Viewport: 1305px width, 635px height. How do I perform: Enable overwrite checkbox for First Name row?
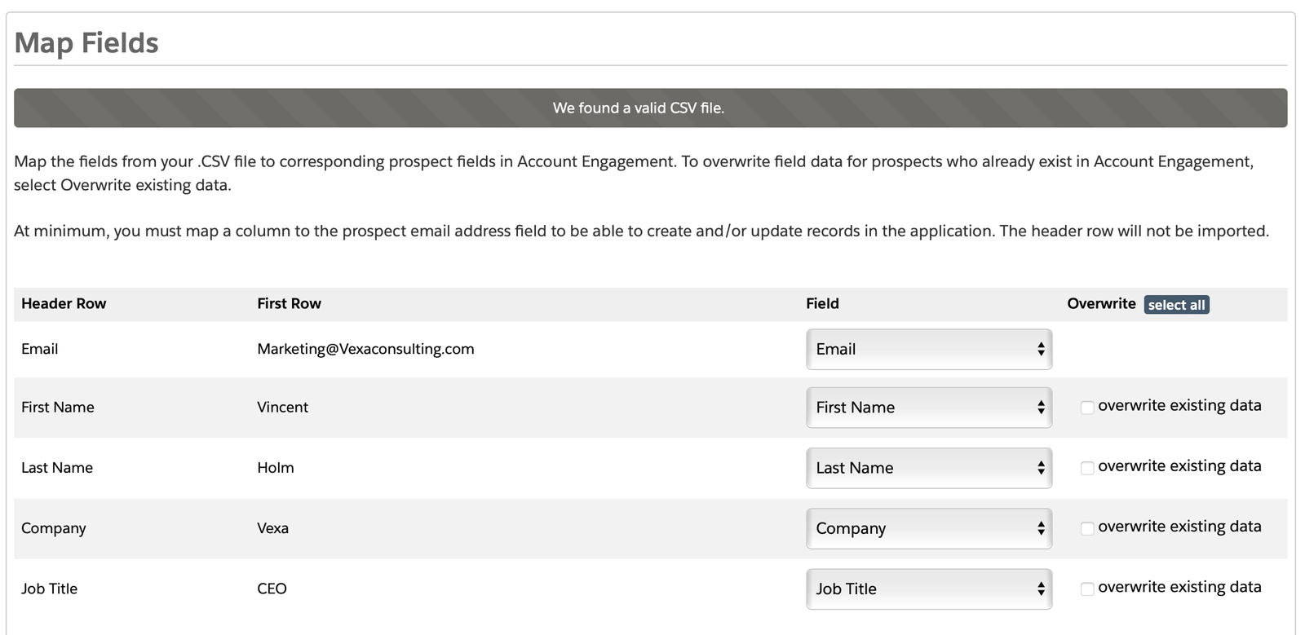[1086, 408]
